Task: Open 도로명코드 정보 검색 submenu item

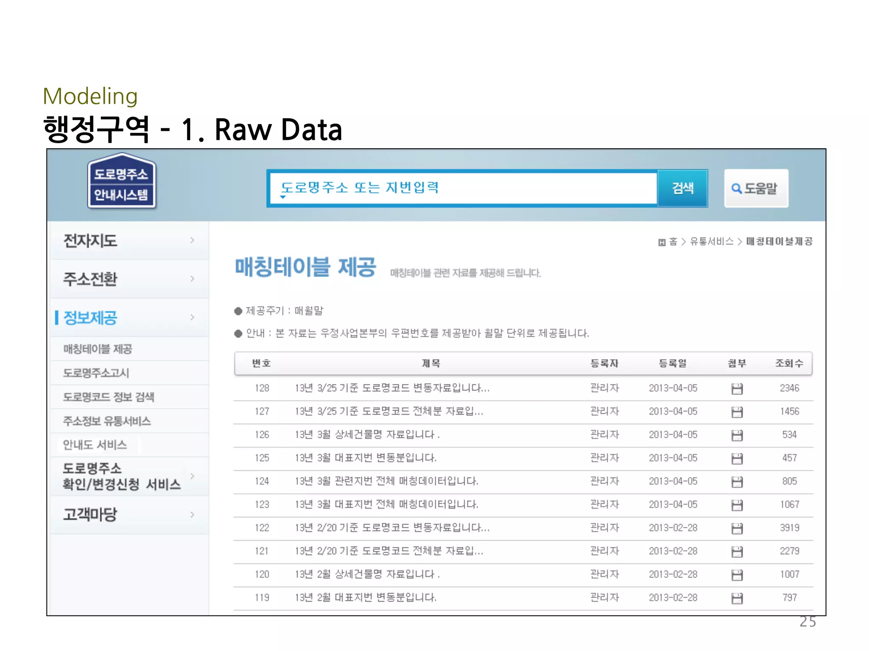Action: click(109, 397)
